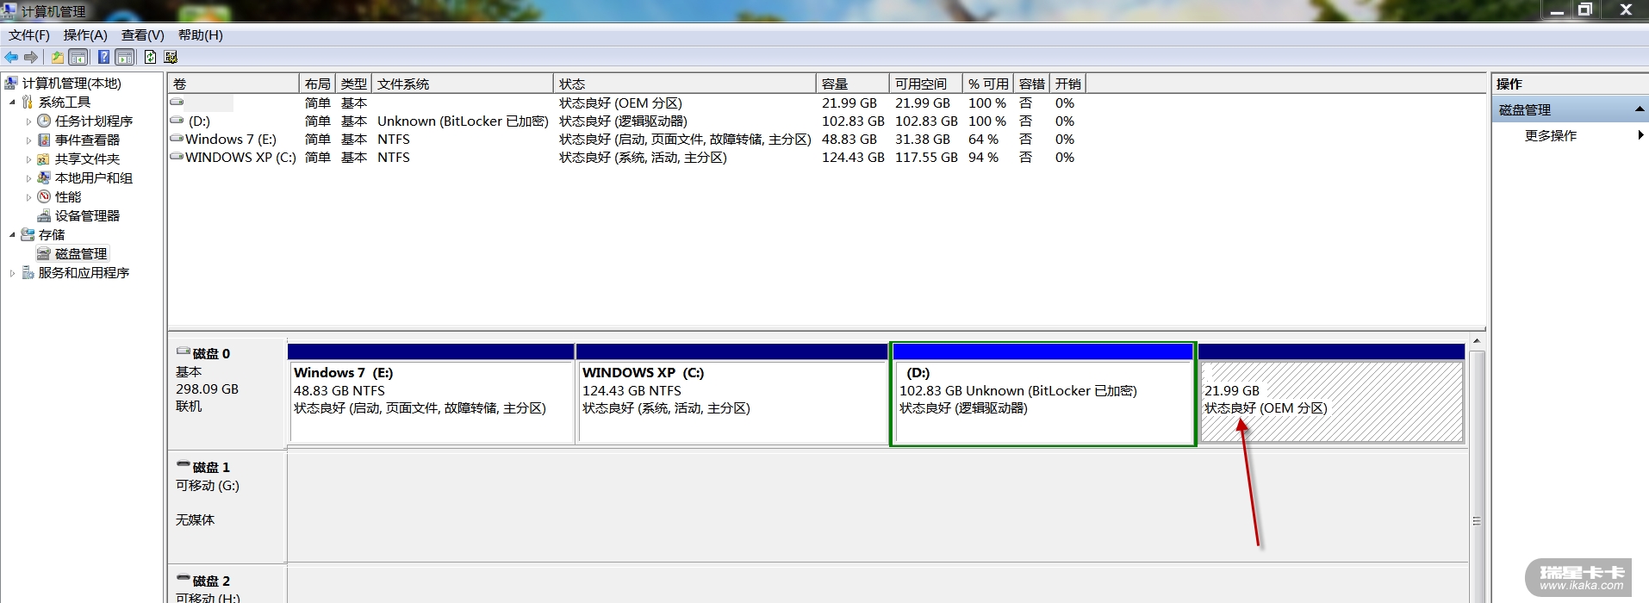Viewport: 1649px width, 603px height.
Task: Click the 共享文件夹 folder icon
Action: tap(44, 159)
